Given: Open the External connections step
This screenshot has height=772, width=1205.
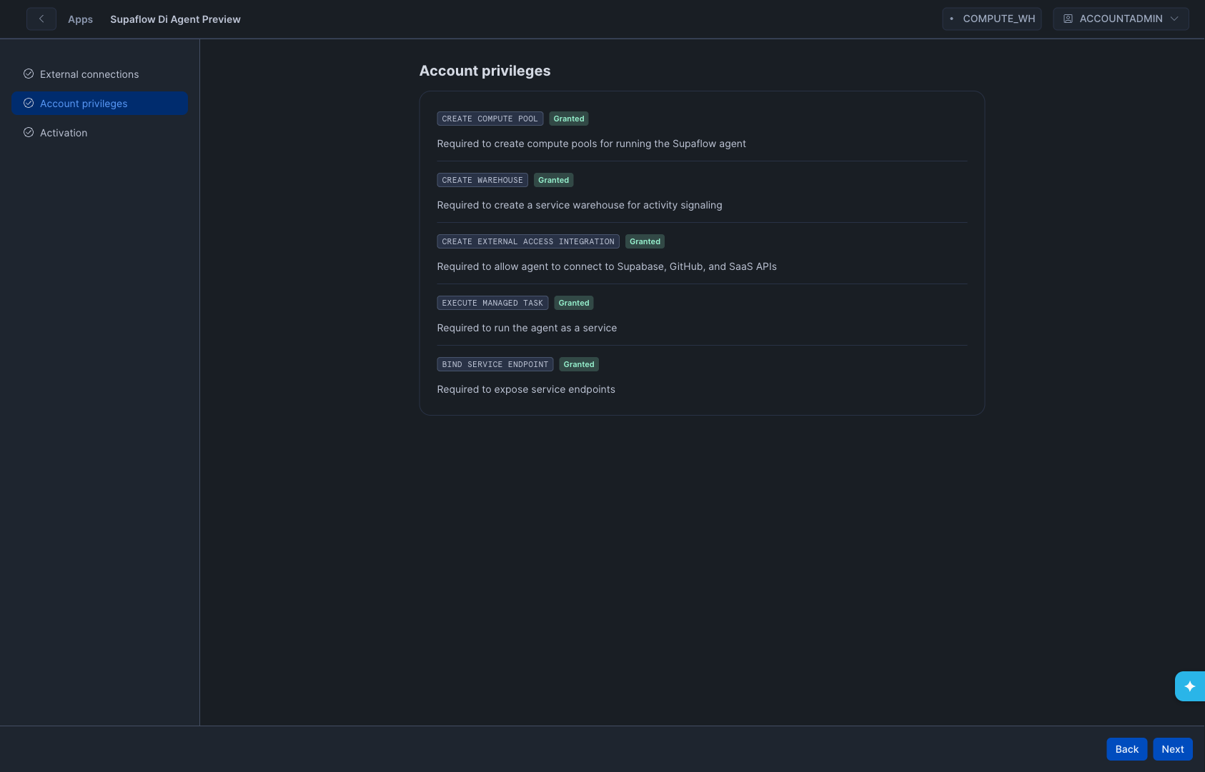Looking at the screenshot, I should (89, 74).
